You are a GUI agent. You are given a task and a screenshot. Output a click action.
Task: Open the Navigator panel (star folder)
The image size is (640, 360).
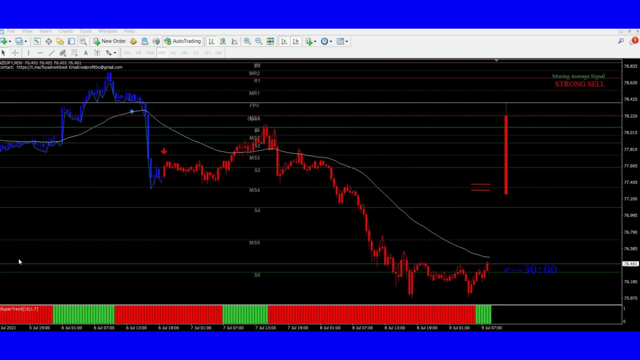pyautogui.click(x=60, y=41)
